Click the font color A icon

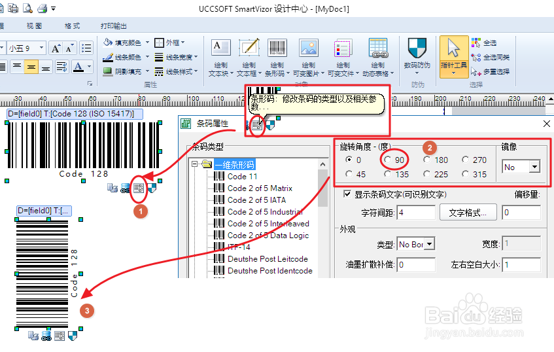(78, 67)
